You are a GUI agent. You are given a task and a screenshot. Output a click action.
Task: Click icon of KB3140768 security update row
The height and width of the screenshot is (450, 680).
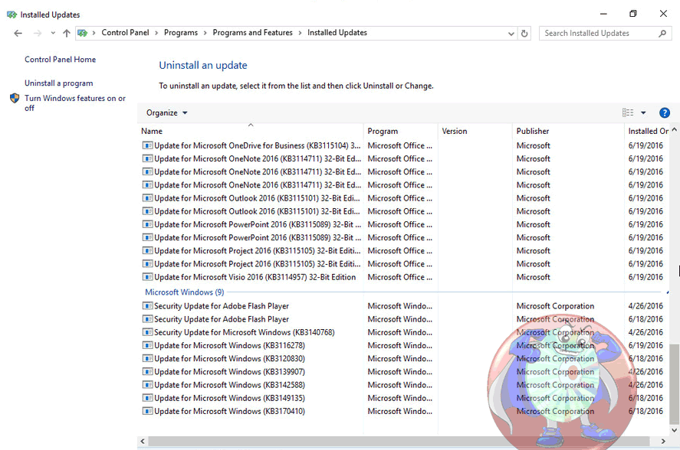(x=147, y=332)
